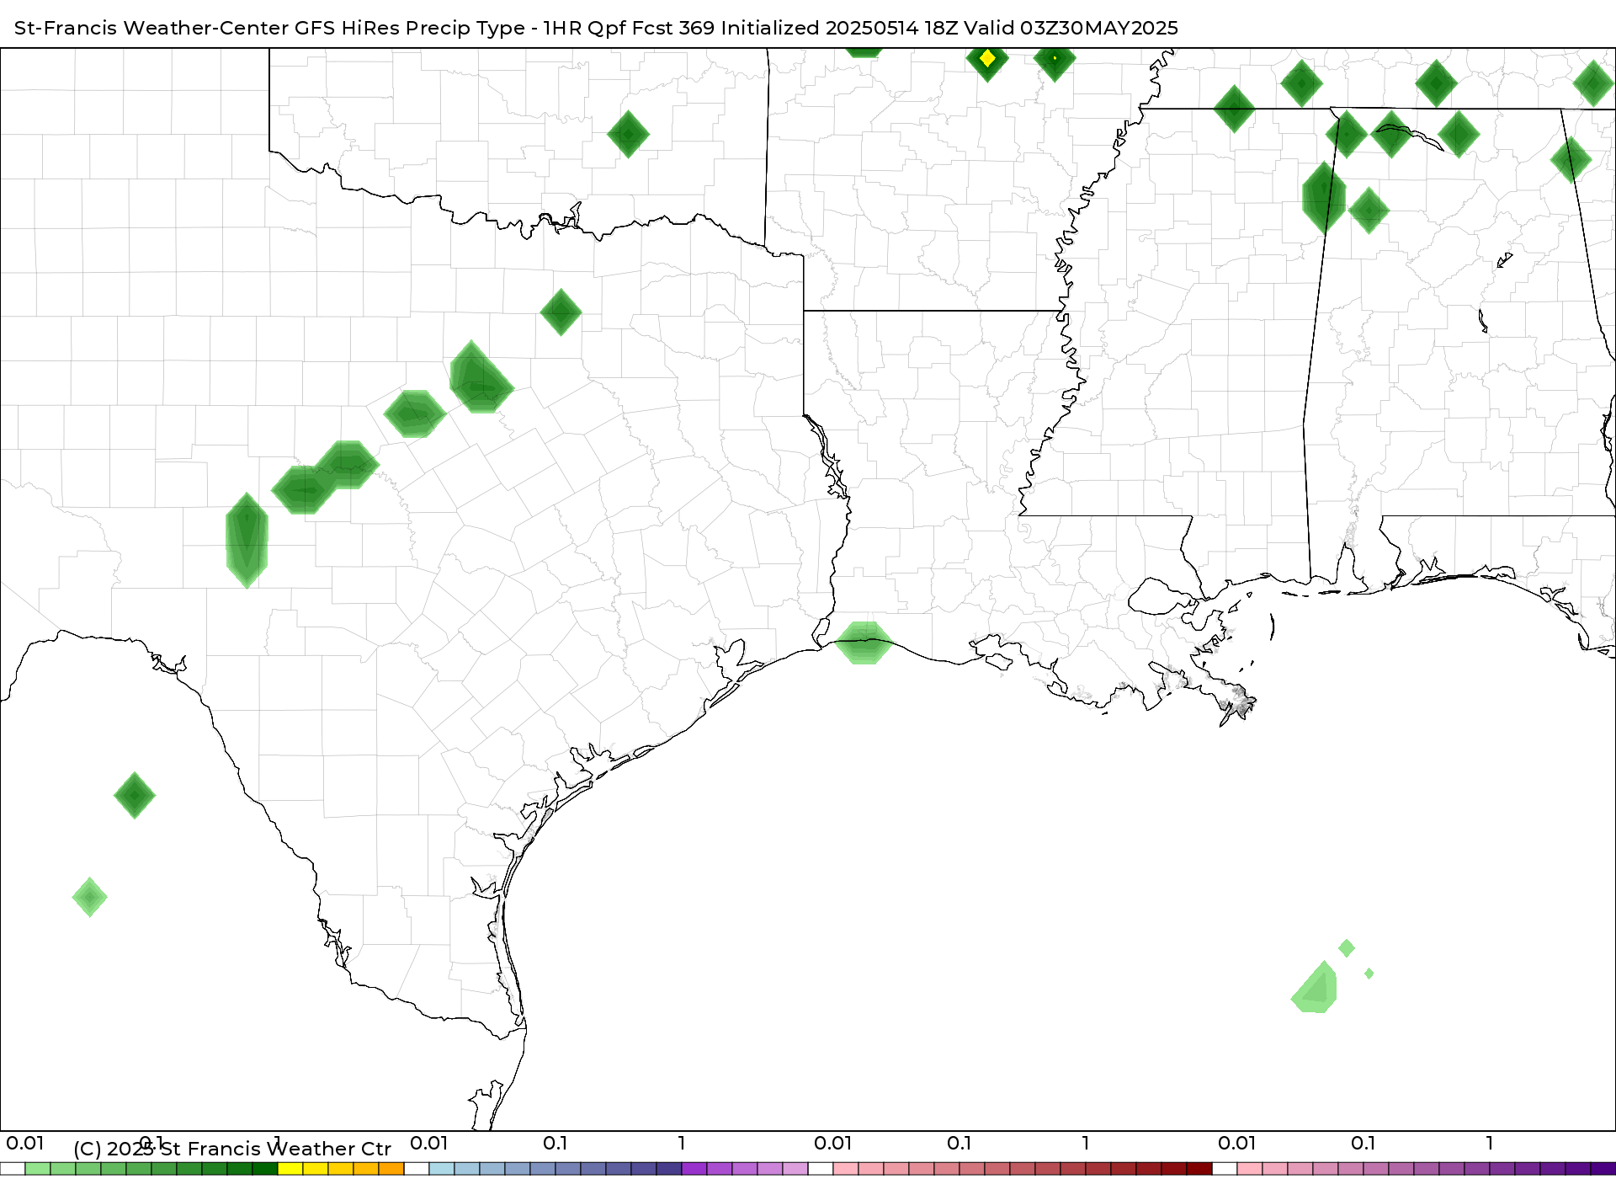The width and height of the screenshot is (1616, 1179).
Task: Select the lightest blue legend swatch
Action: pos(442,1169)
